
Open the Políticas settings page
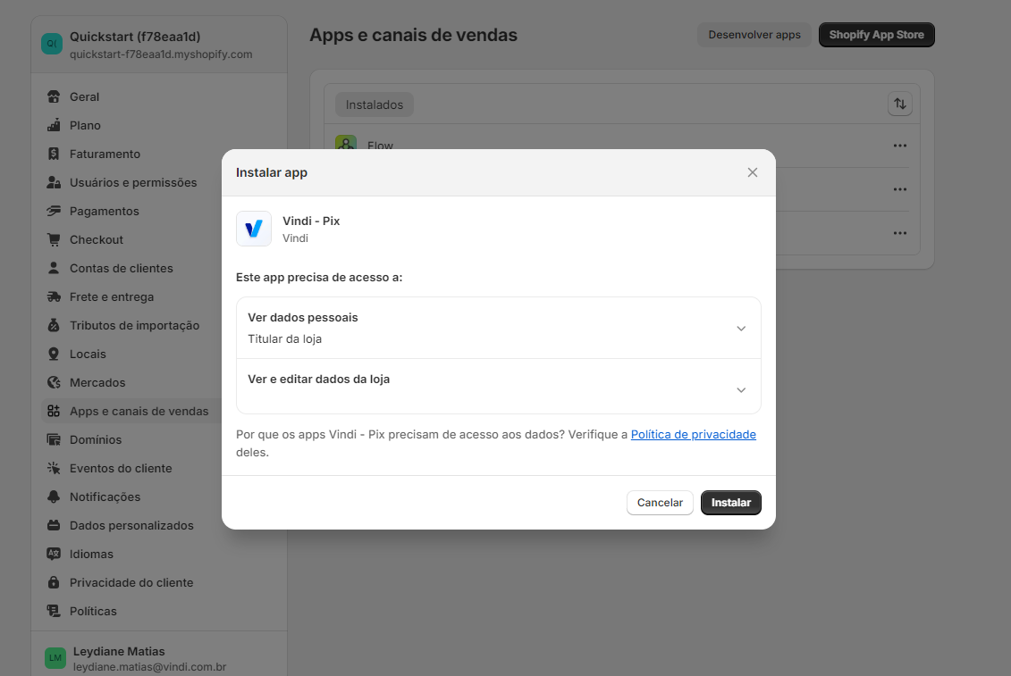point(94,611)
